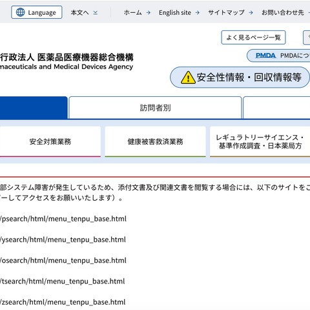Click the down-chevron icon beside 本文へ
This screenshot has height=310, width=310.
[96, 13]
